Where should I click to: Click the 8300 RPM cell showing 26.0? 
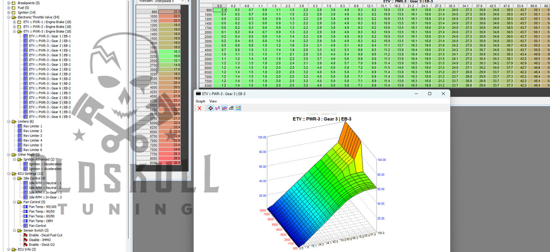point(169,163)
